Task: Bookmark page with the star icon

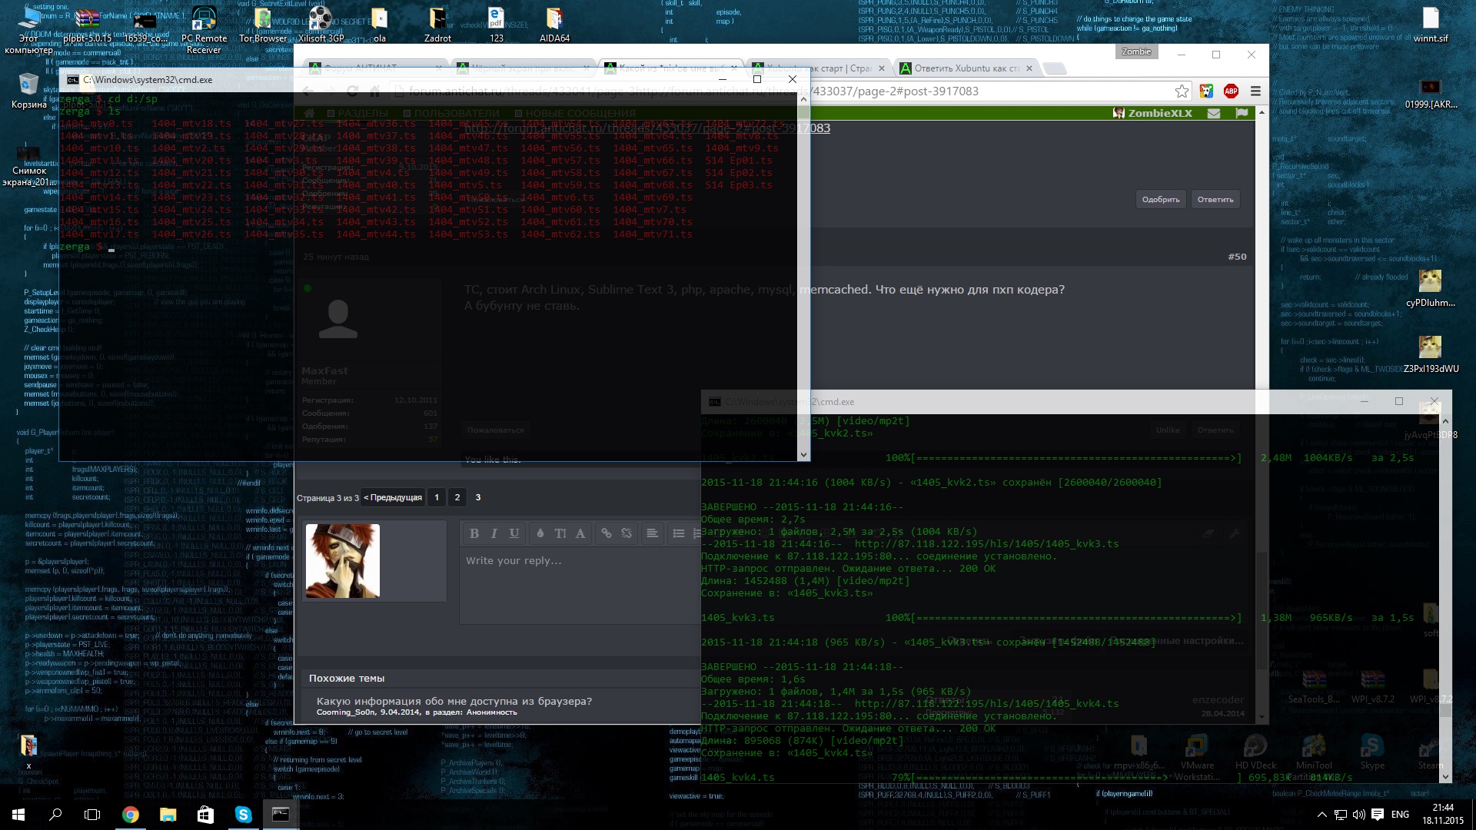Action: 1182,91
